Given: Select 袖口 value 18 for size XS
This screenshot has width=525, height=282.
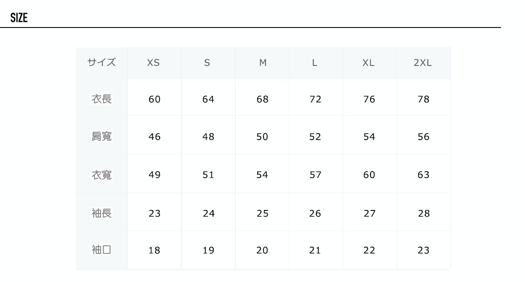Looking at the screenshot, I should 154,251.
